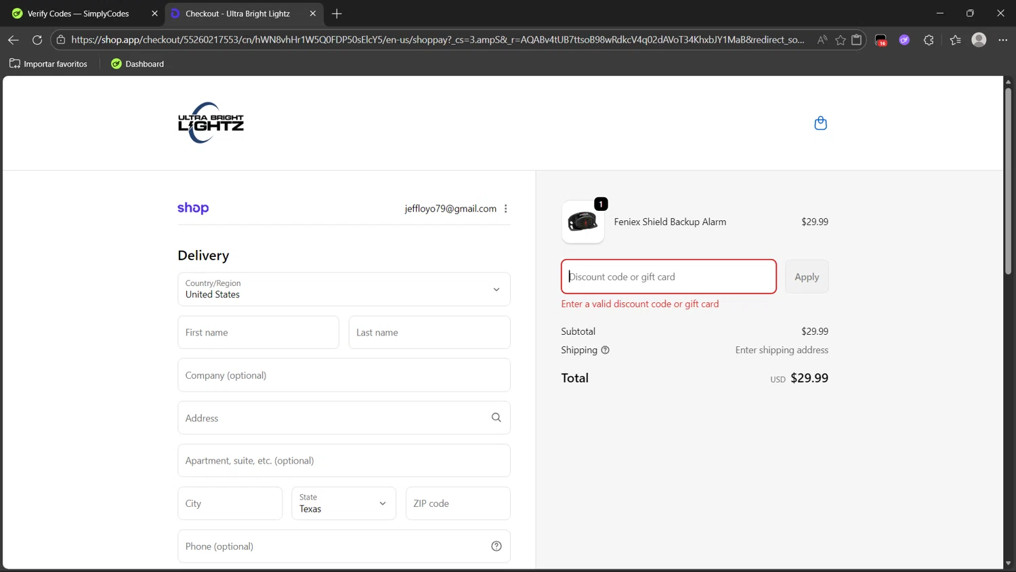Click the ZIP code field
Image resolution: width=1016 pixels, height=572 pixels.
458,504
